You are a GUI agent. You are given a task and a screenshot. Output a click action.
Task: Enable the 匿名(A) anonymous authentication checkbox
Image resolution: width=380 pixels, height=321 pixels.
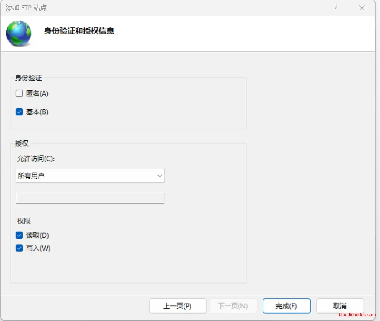pos(19,93)
